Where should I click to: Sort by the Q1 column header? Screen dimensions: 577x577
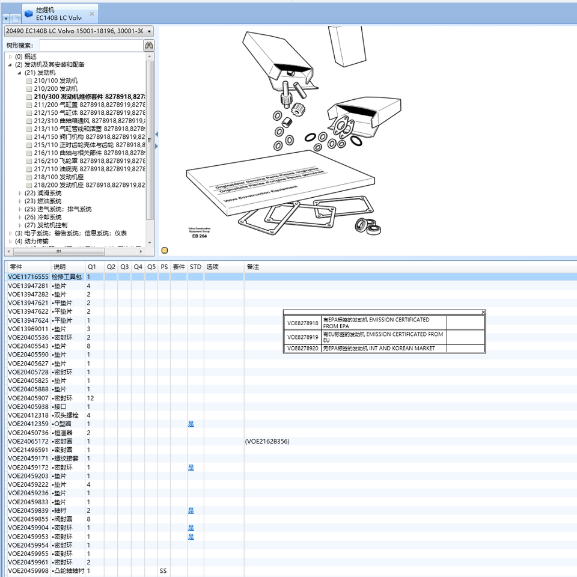click(x=94, y=267)
